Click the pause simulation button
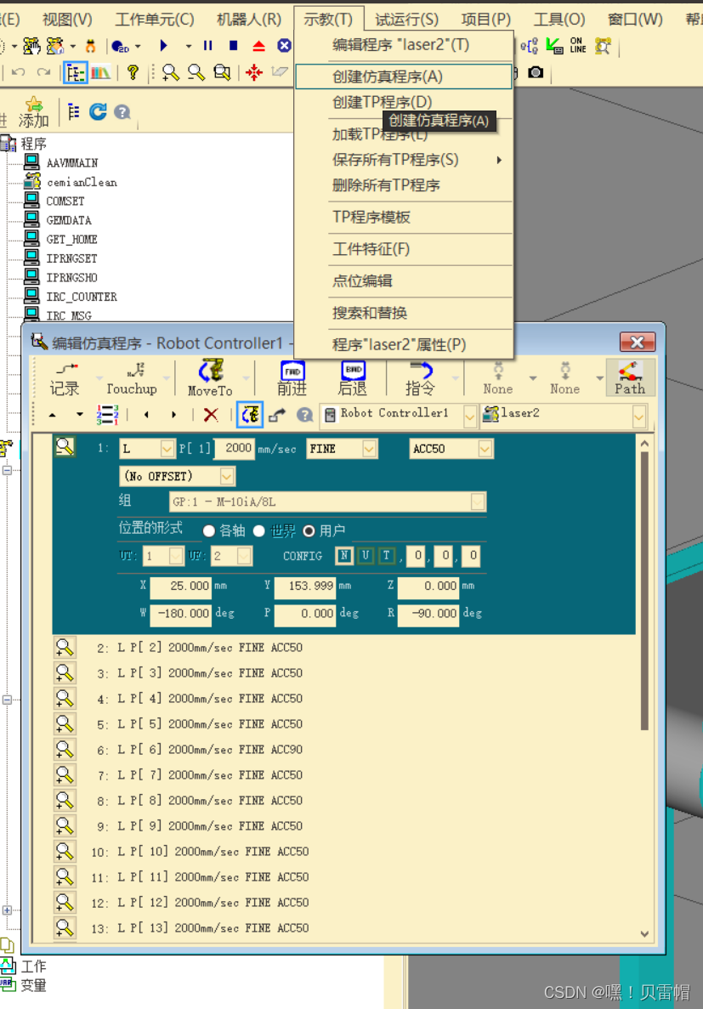 tap(208, 46)
